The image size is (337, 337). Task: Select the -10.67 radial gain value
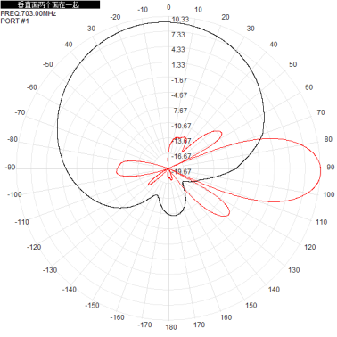[181, 126]
